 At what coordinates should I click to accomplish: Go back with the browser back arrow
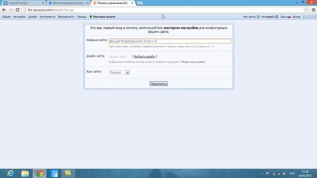(x=4, y=10)
